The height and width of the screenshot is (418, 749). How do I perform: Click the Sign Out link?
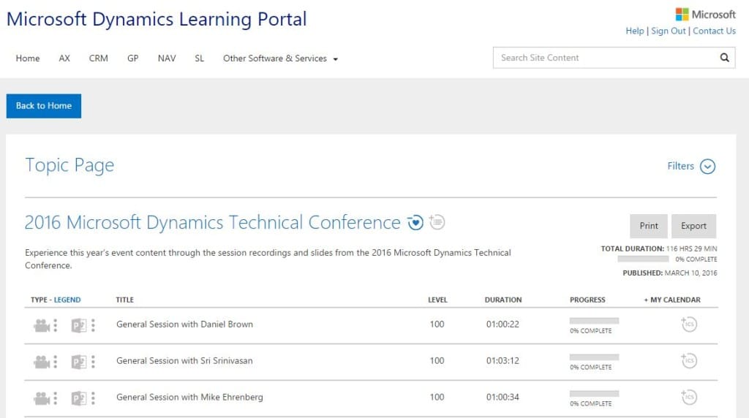click(x=669, y=31)
